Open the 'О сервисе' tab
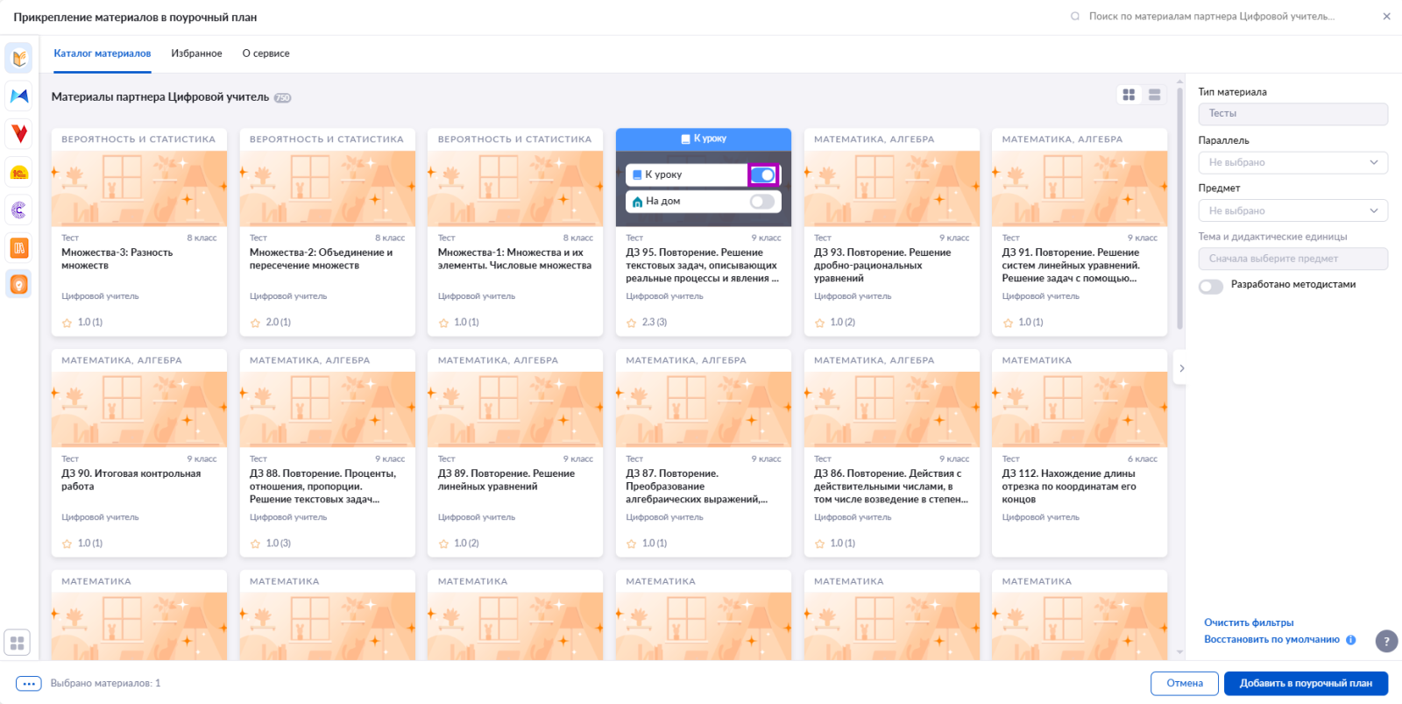Viewport: 1402px width, 704px height. coord(266,53)
